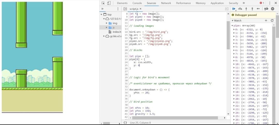
Task: Refresh watch expressions
Action: [x=272, y=21]
